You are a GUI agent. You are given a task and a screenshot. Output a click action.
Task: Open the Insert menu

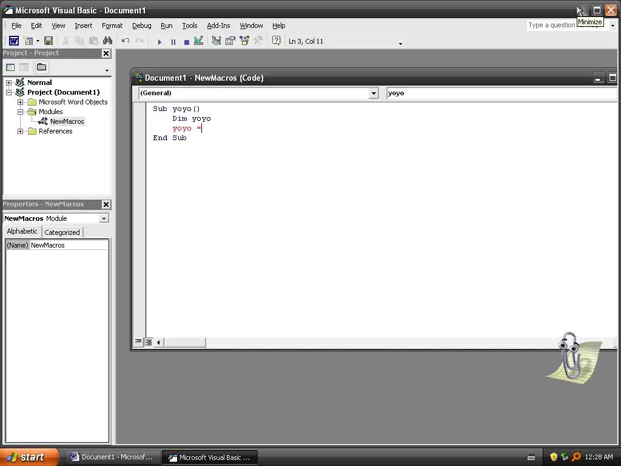tap(84, 25)
